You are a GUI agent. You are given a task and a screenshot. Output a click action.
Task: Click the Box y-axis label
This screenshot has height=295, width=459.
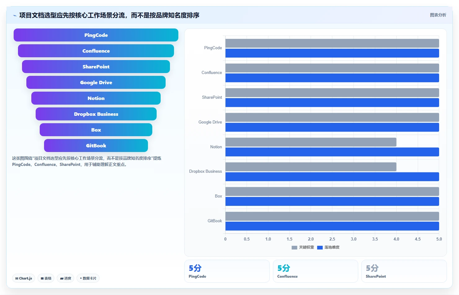218,196
